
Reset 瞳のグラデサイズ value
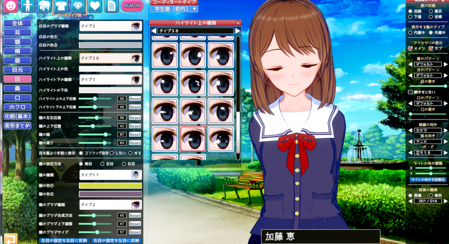coord(135,232)
